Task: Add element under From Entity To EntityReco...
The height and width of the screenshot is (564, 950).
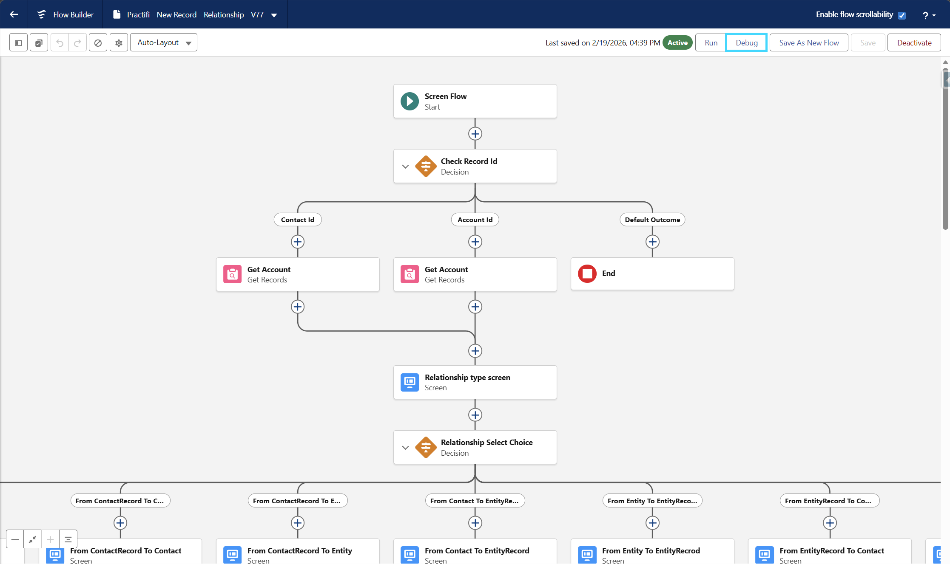Action: tap(652, 523)
